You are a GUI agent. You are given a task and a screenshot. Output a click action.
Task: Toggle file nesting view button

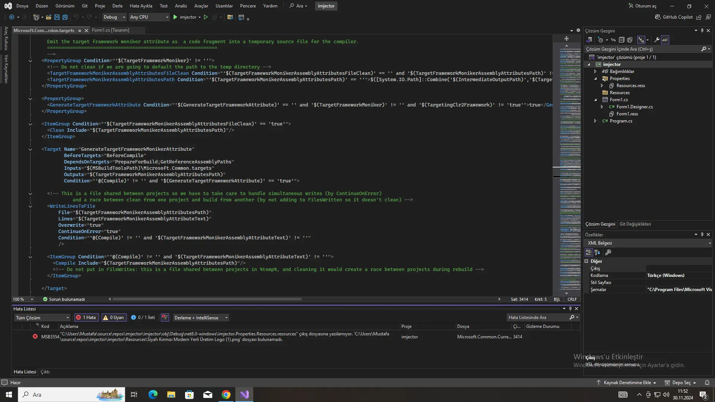point(641,40)
